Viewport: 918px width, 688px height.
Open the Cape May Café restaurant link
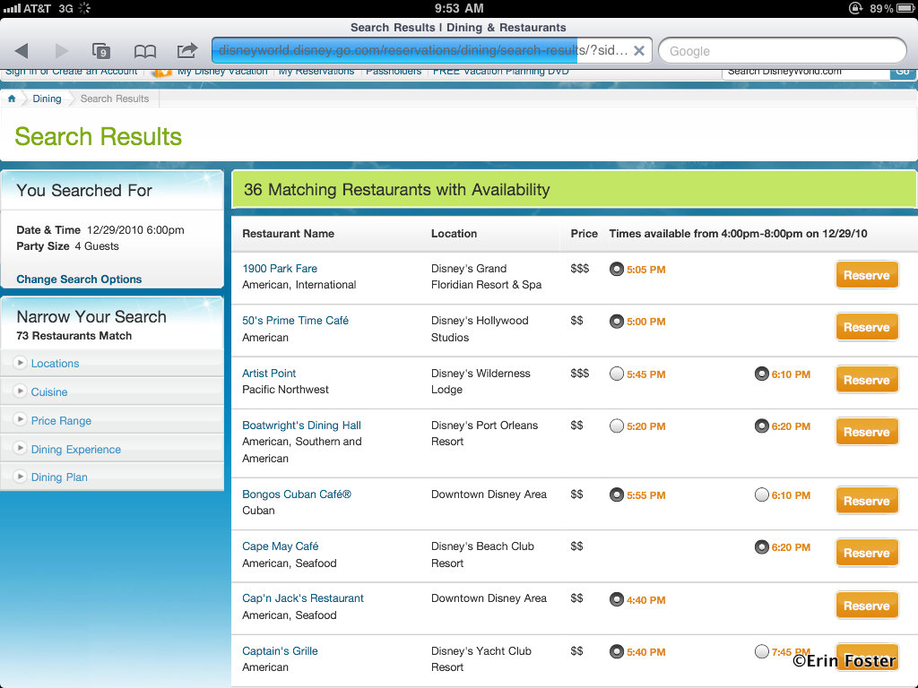(x=281, y=546)
